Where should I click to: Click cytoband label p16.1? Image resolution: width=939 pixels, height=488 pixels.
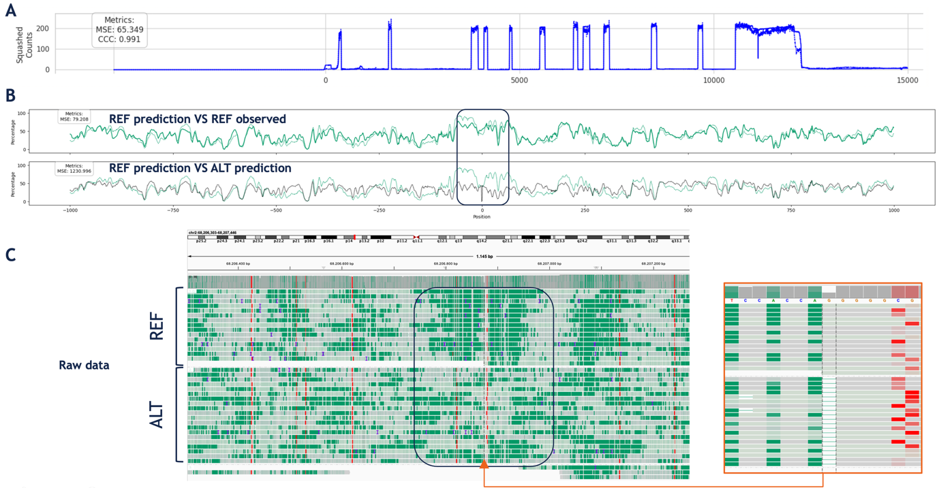pyautogui.click(x=328, y=241)
